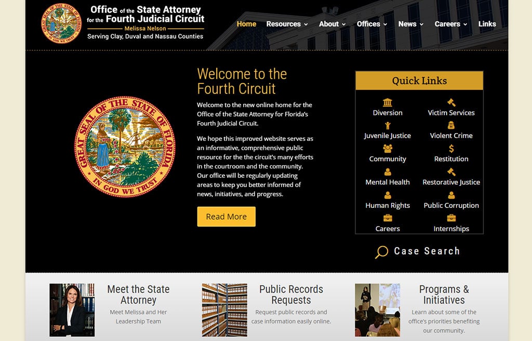Expand the Resources dropdown menu
The image size is (532, 341).
(x=287, y=24)
